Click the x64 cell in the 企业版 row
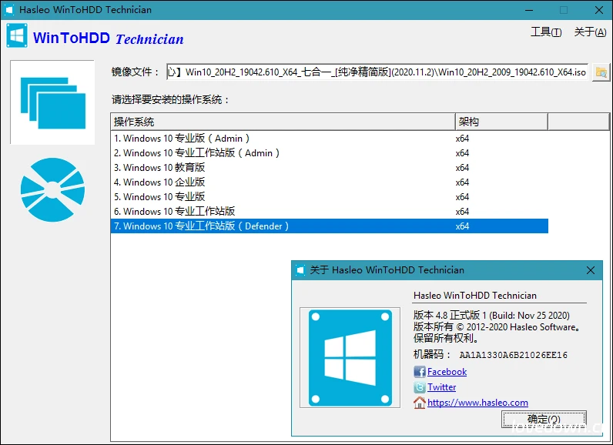This screenshot has width=613, height=445. 462,182
